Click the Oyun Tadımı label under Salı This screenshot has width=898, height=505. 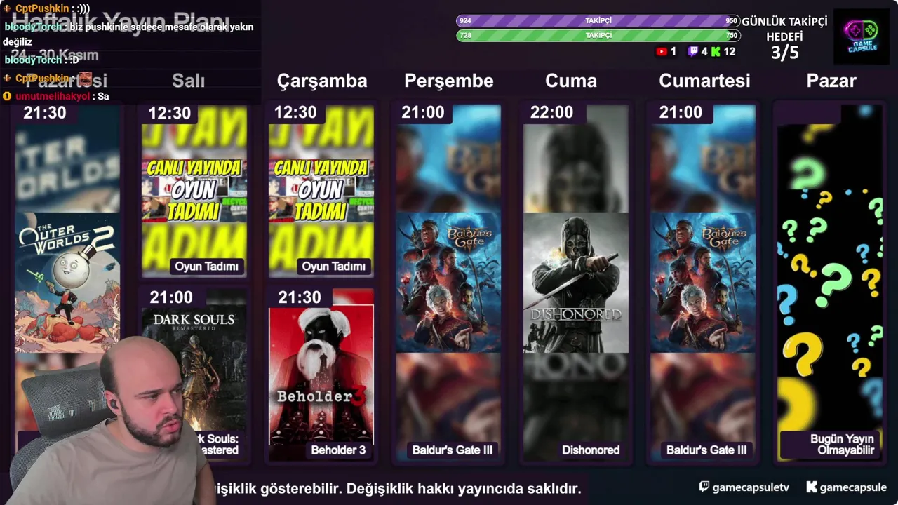click(x=207, y=267)
